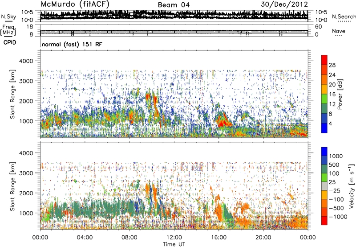
Task: Click the 04:00 time tick label
Action: point(85,238)
